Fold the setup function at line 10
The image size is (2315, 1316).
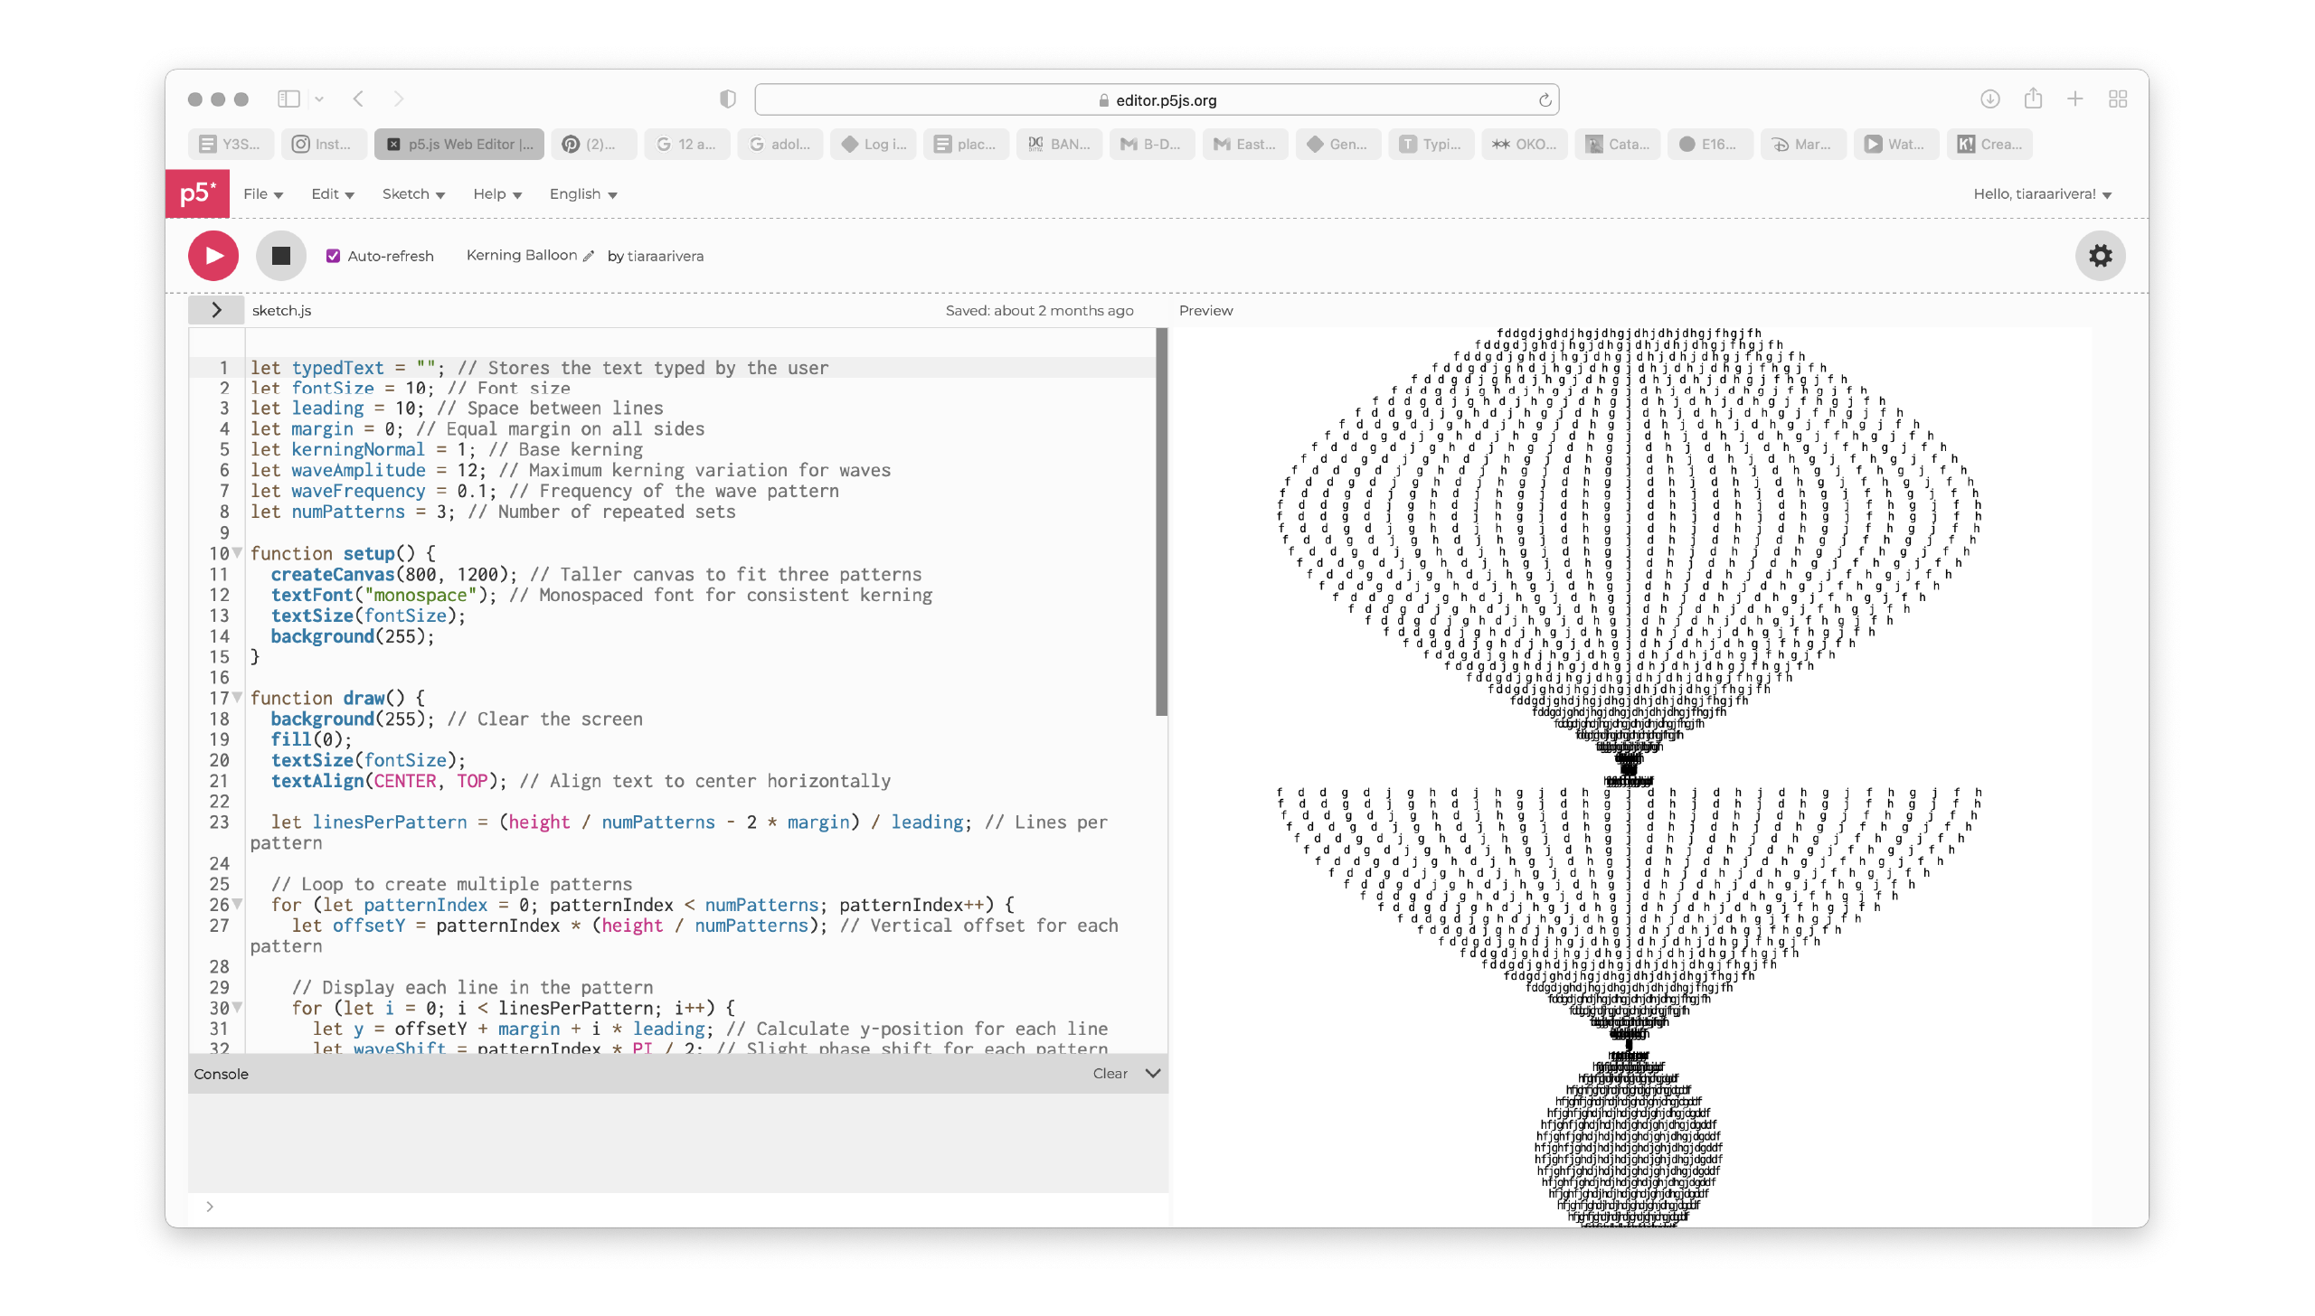tap(238, 552)
